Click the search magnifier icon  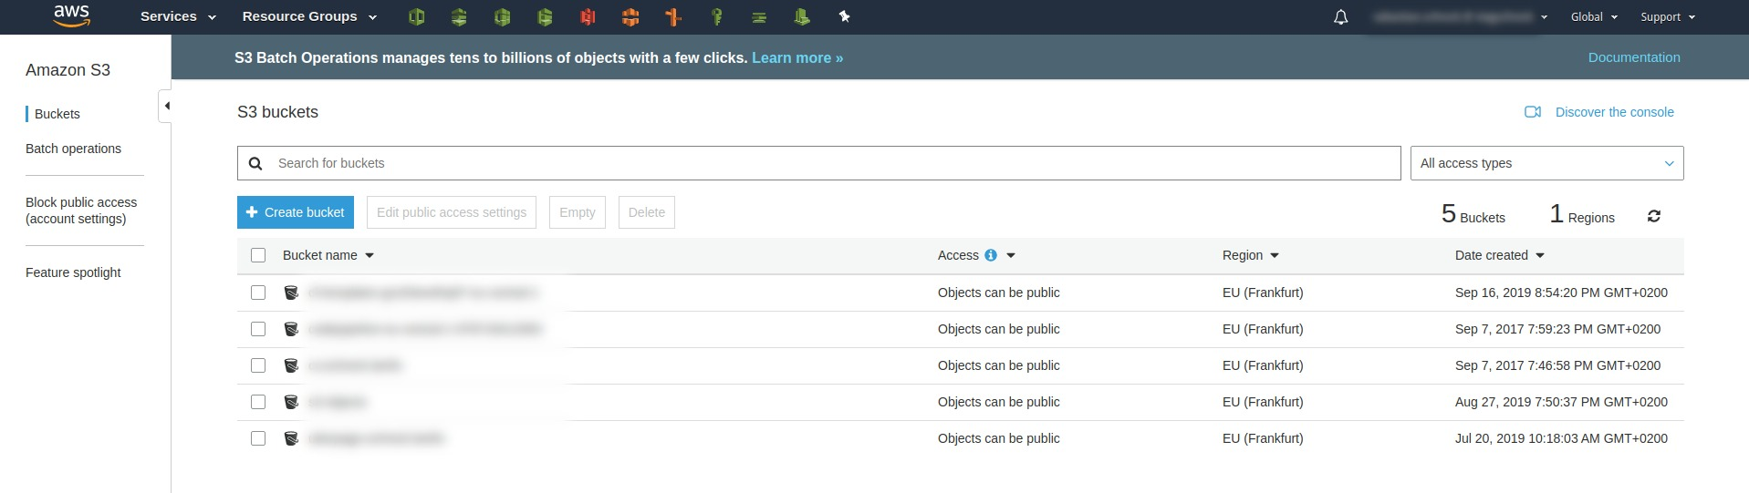coord(256,163)
